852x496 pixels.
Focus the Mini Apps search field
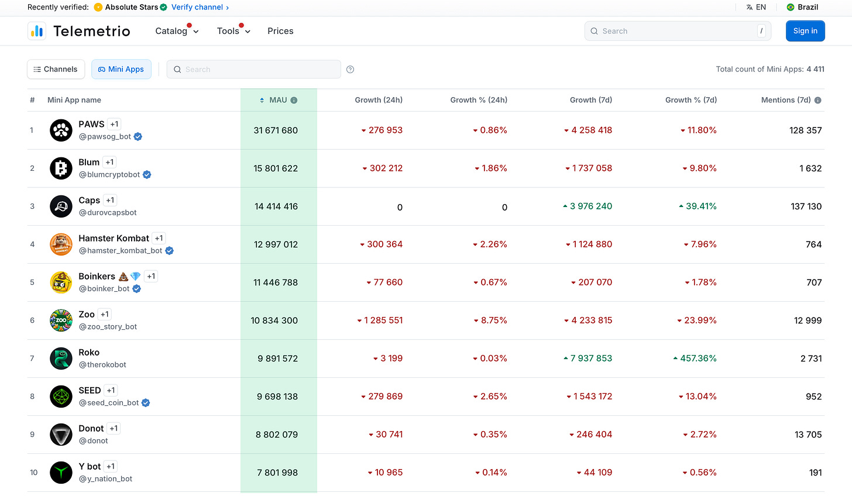pyautogui.click(x=253, y=69)
